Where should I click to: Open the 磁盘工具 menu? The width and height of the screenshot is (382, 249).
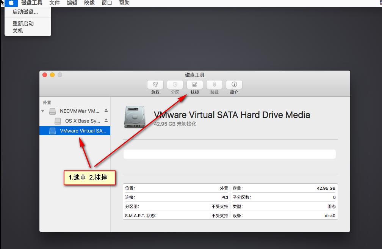pyautogui.click(x=32, y=3)
